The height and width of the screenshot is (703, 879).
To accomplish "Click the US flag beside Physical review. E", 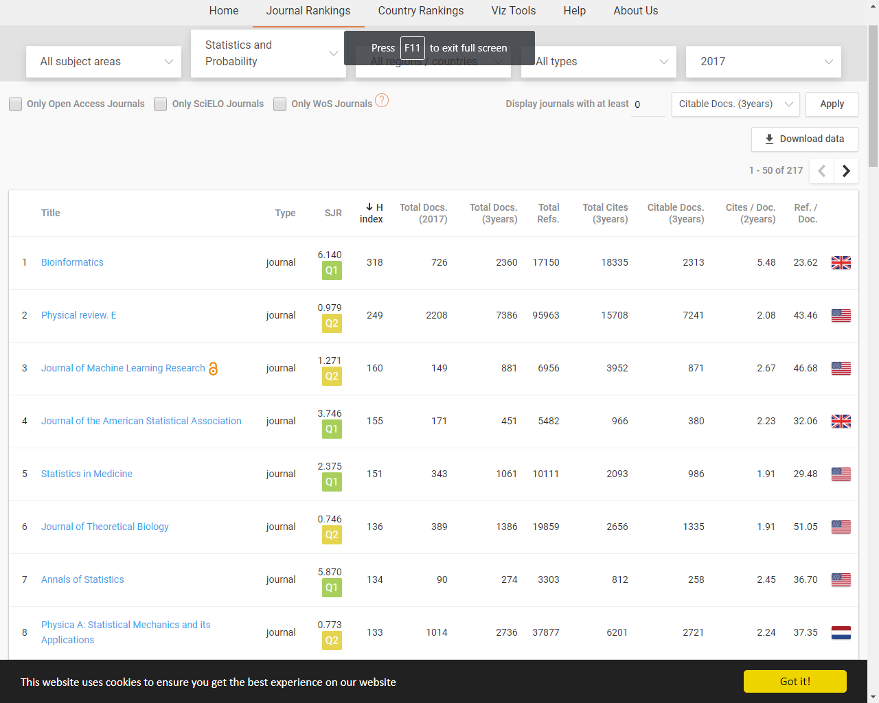I will [841, 315].
